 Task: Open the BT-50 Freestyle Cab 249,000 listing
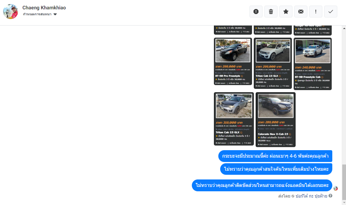click(x=312, y=64)
